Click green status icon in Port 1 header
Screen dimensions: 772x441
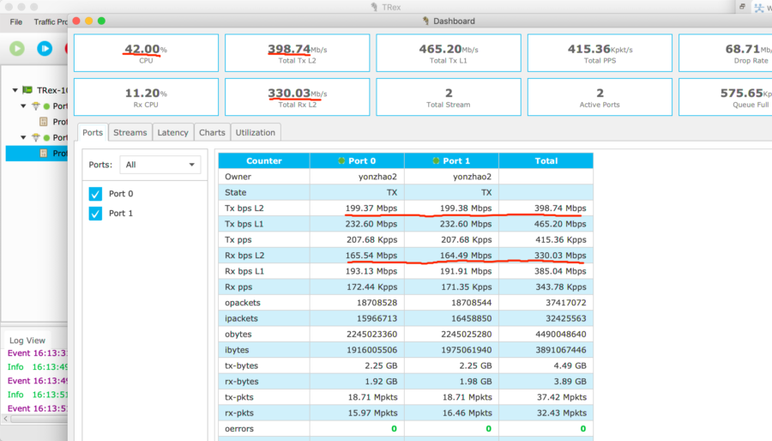pos(436,160)
